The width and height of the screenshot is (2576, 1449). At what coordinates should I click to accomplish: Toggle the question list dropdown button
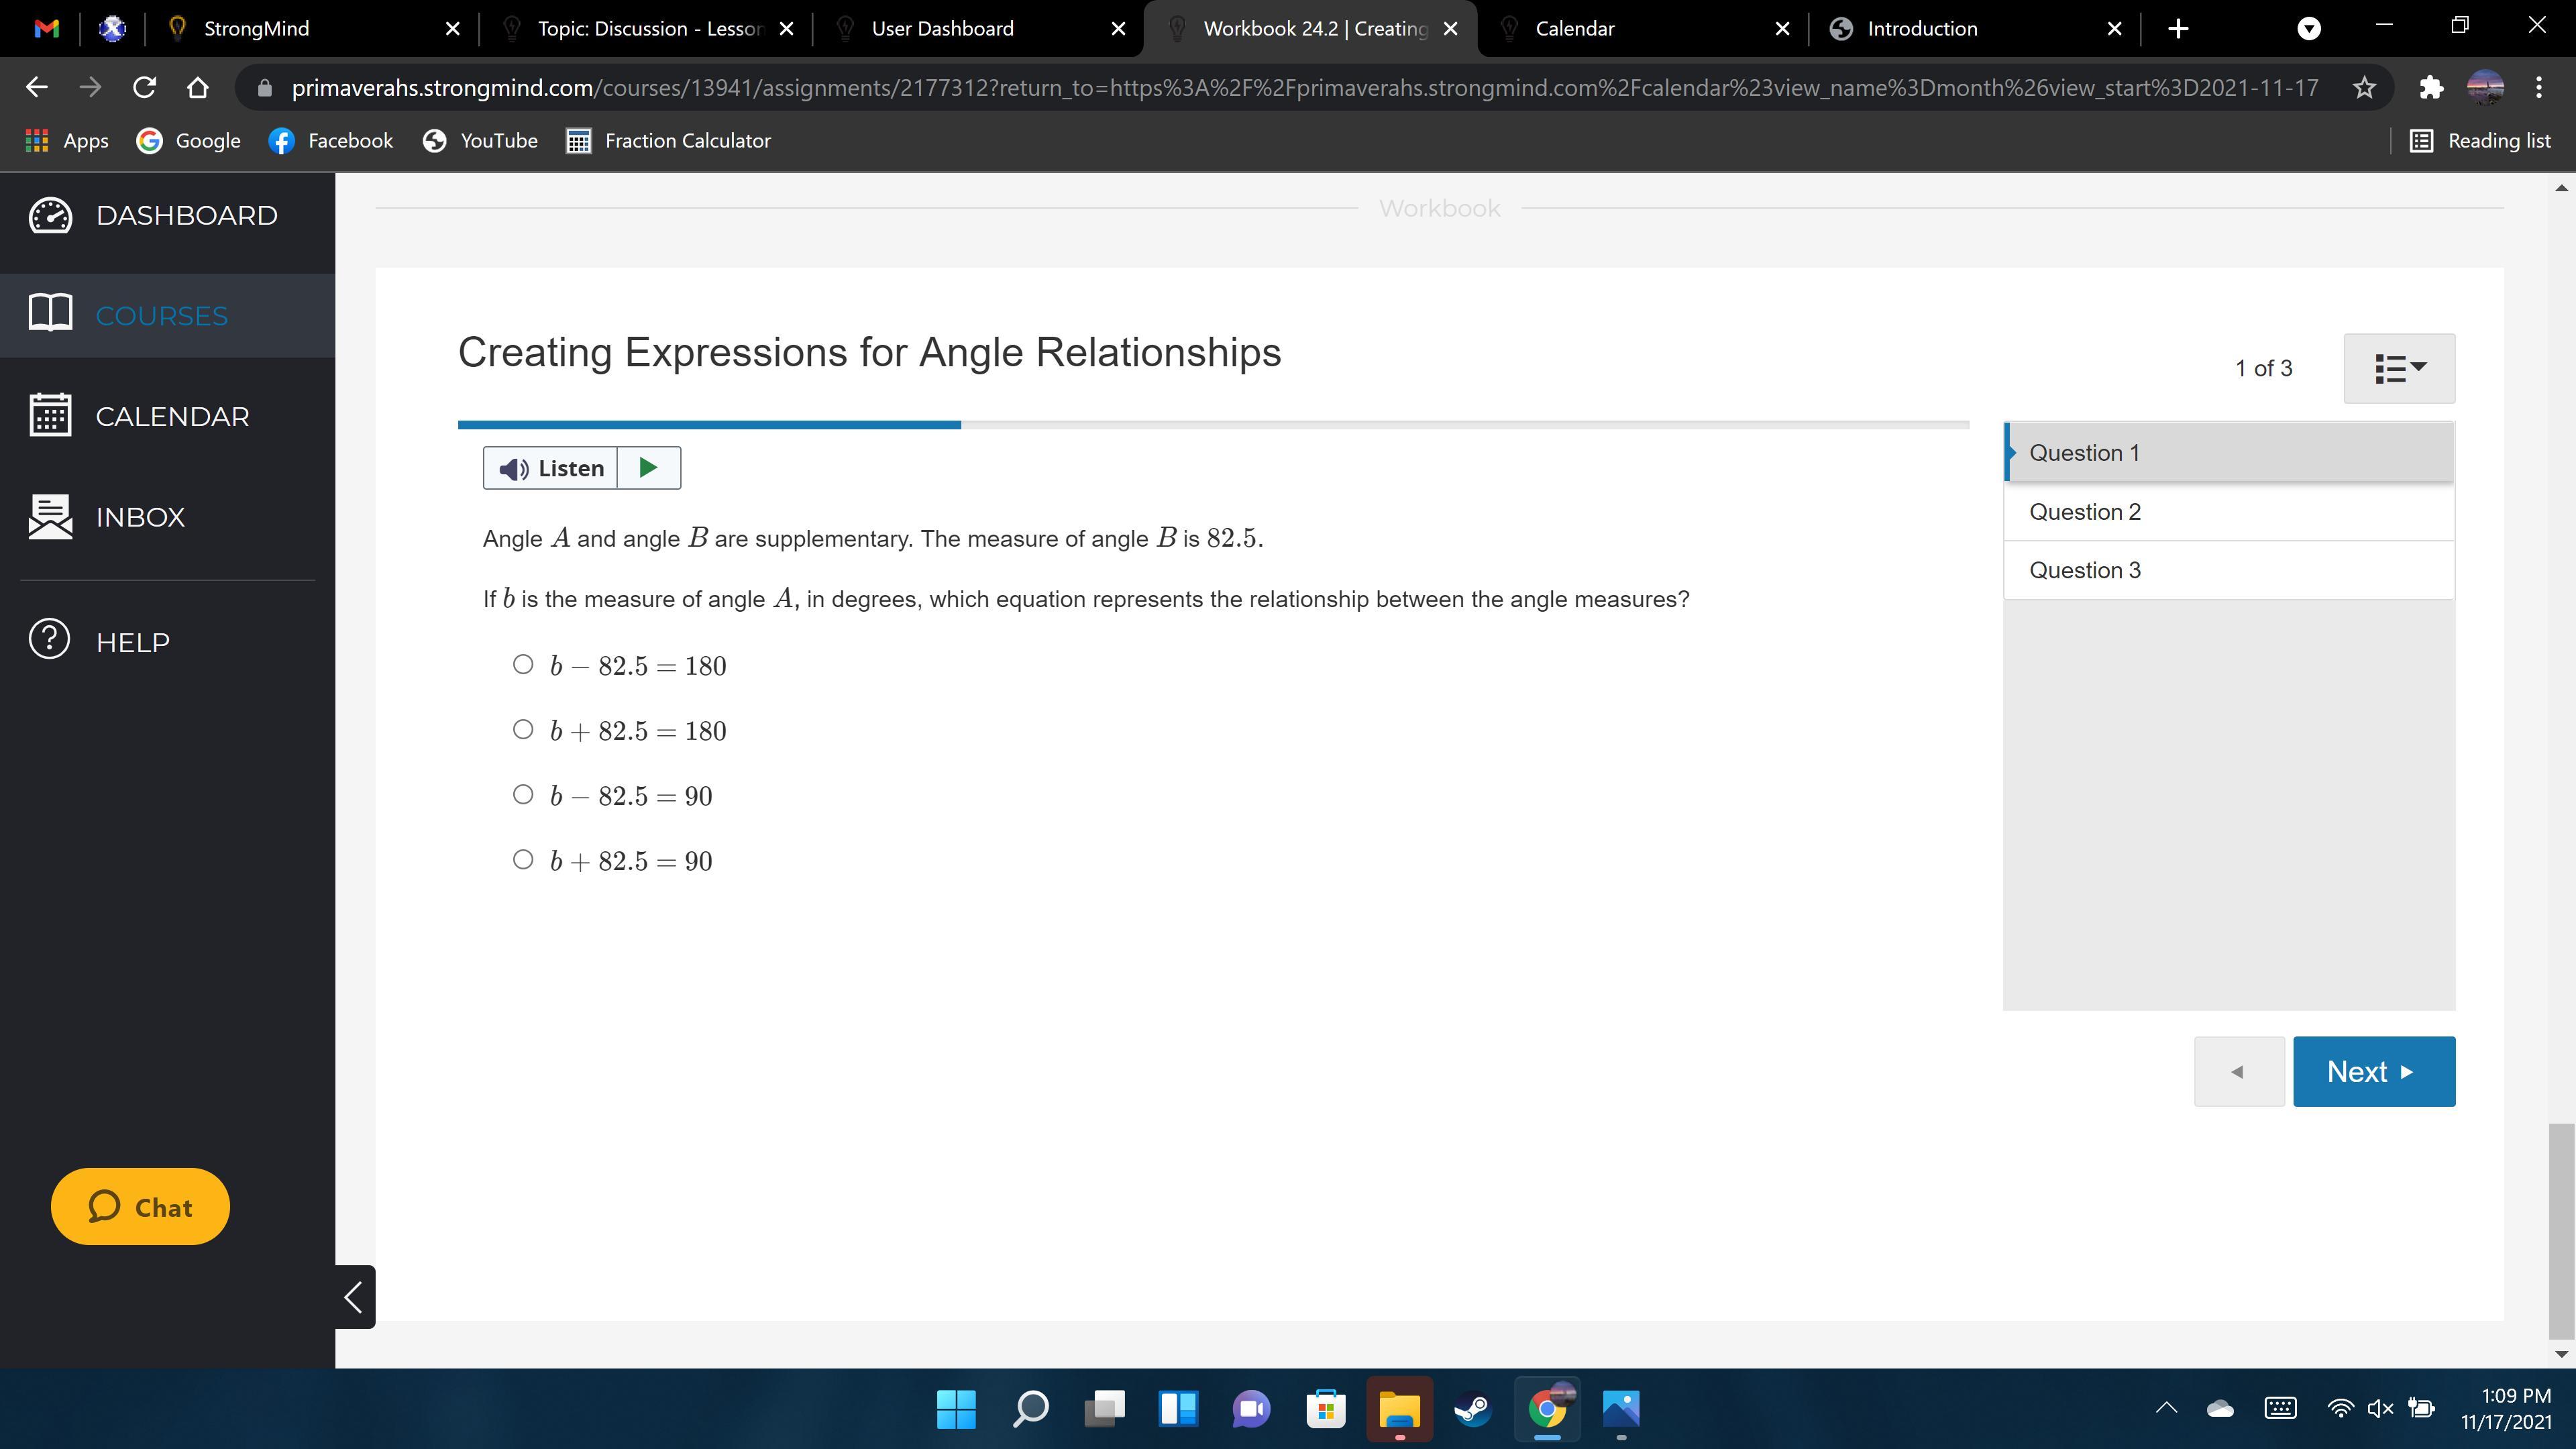[x=2399, y=368]
